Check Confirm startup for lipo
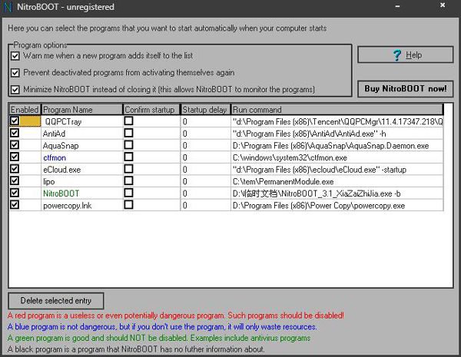 (x=128, y=180)
